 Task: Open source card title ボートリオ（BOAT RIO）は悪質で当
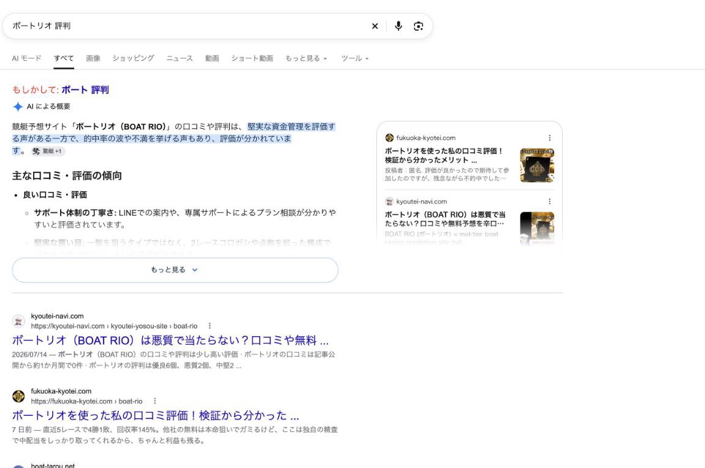click(x=445, y=219)
